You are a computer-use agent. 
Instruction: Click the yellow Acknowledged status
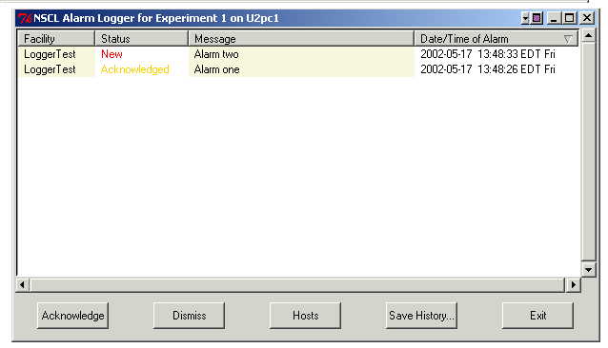pos(135,69)
